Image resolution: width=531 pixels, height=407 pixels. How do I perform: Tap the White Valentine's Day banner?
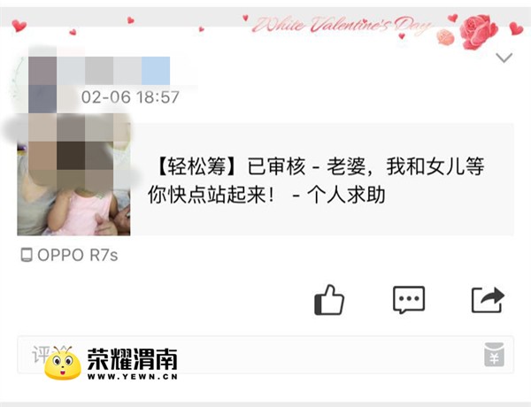pyautogui.click(x=342, y=25)
